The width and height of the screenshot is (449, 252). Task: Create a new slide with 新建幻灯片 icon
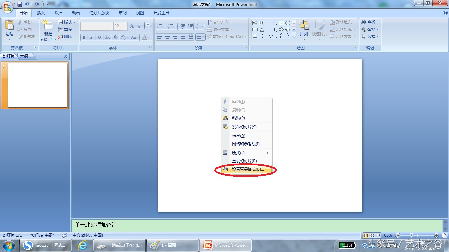point(48,26)
